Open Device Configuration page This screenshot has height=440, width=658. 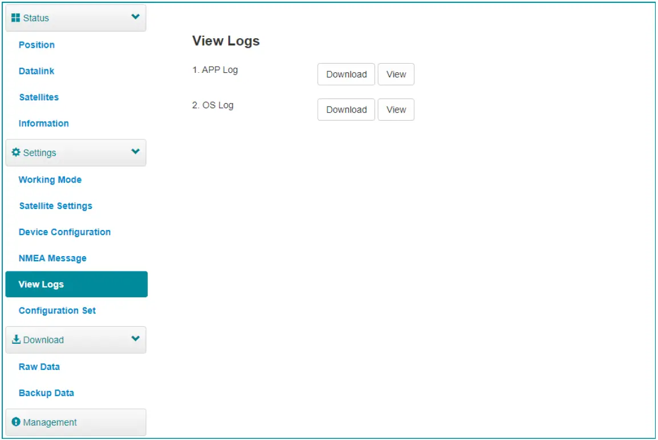point(64,232)
